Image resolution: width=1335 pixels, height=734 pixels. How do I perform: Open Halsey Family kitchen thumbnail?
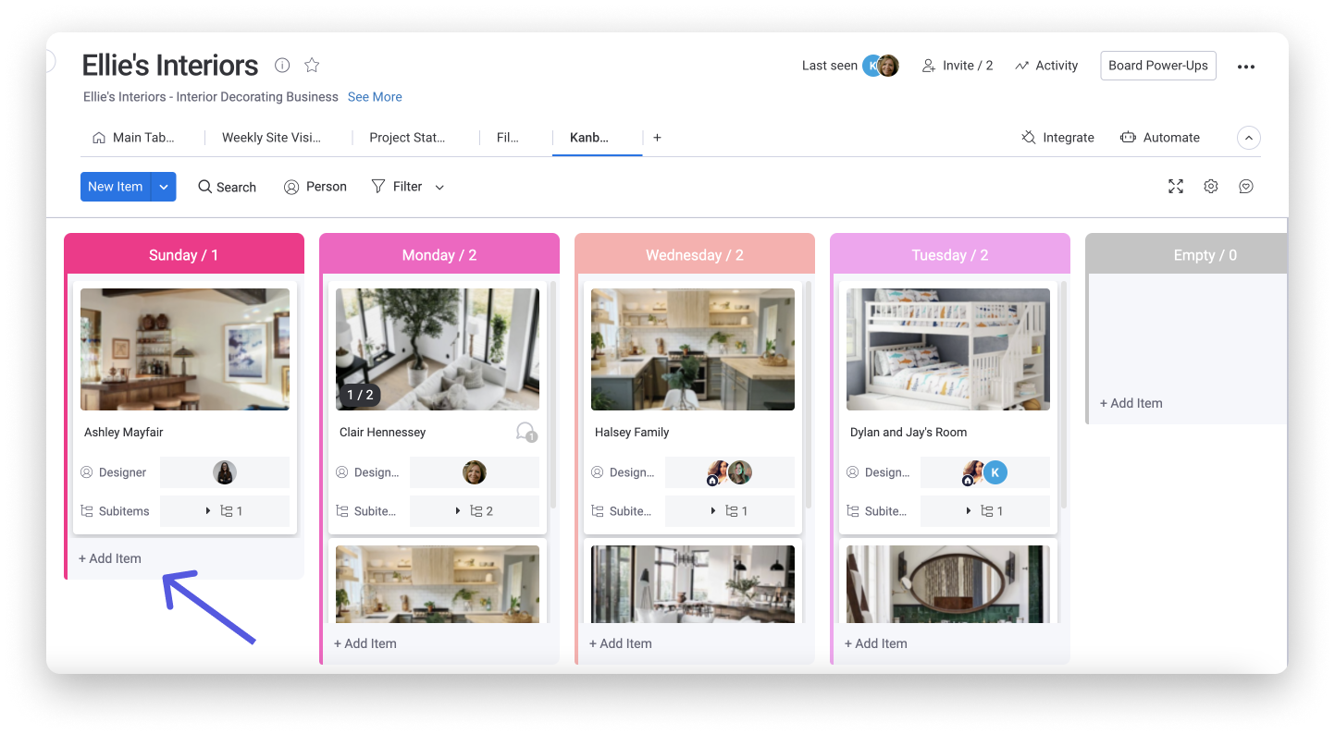[693, 349]
